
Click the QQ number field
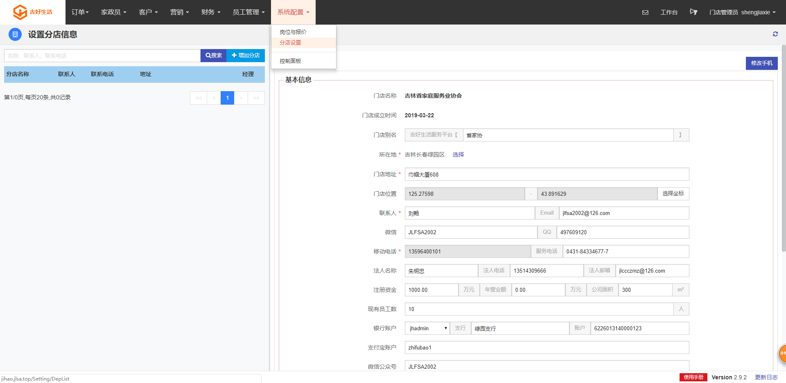(623, 232)
